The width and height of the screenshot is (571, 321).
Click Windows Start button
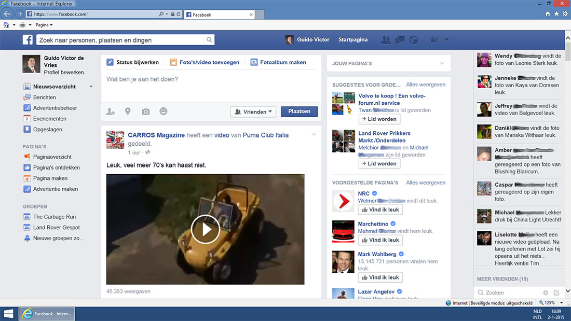8,314
